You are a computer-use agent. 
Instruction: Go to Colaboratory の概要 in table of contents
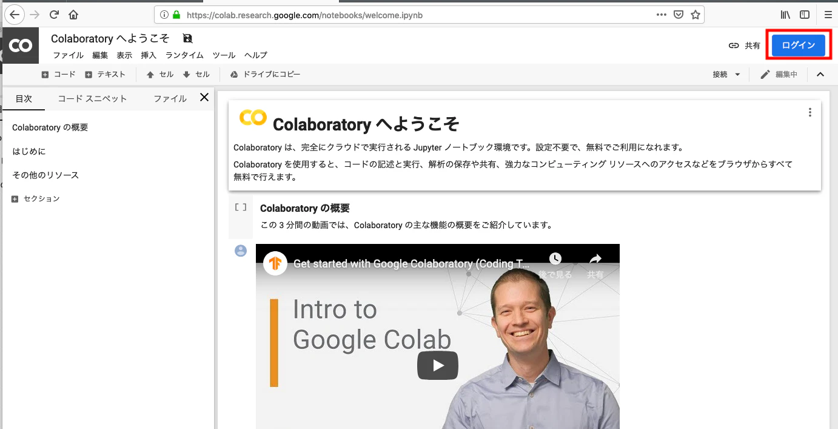50,127
